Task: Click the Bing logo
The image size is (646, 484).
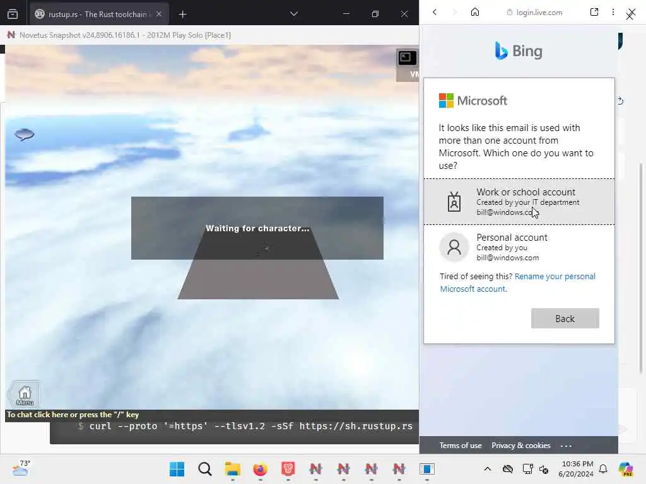Action: pos(519,50)
